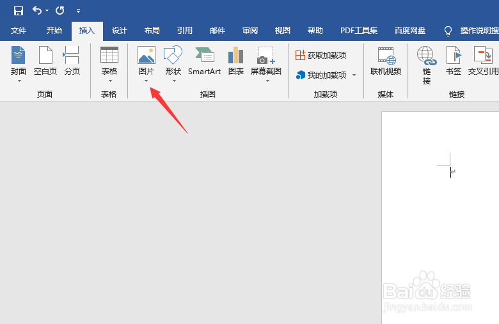The image size is (499, 324).
Task: Click the lightbulb Tell Me icon
Action: click(x=448, y=31)
